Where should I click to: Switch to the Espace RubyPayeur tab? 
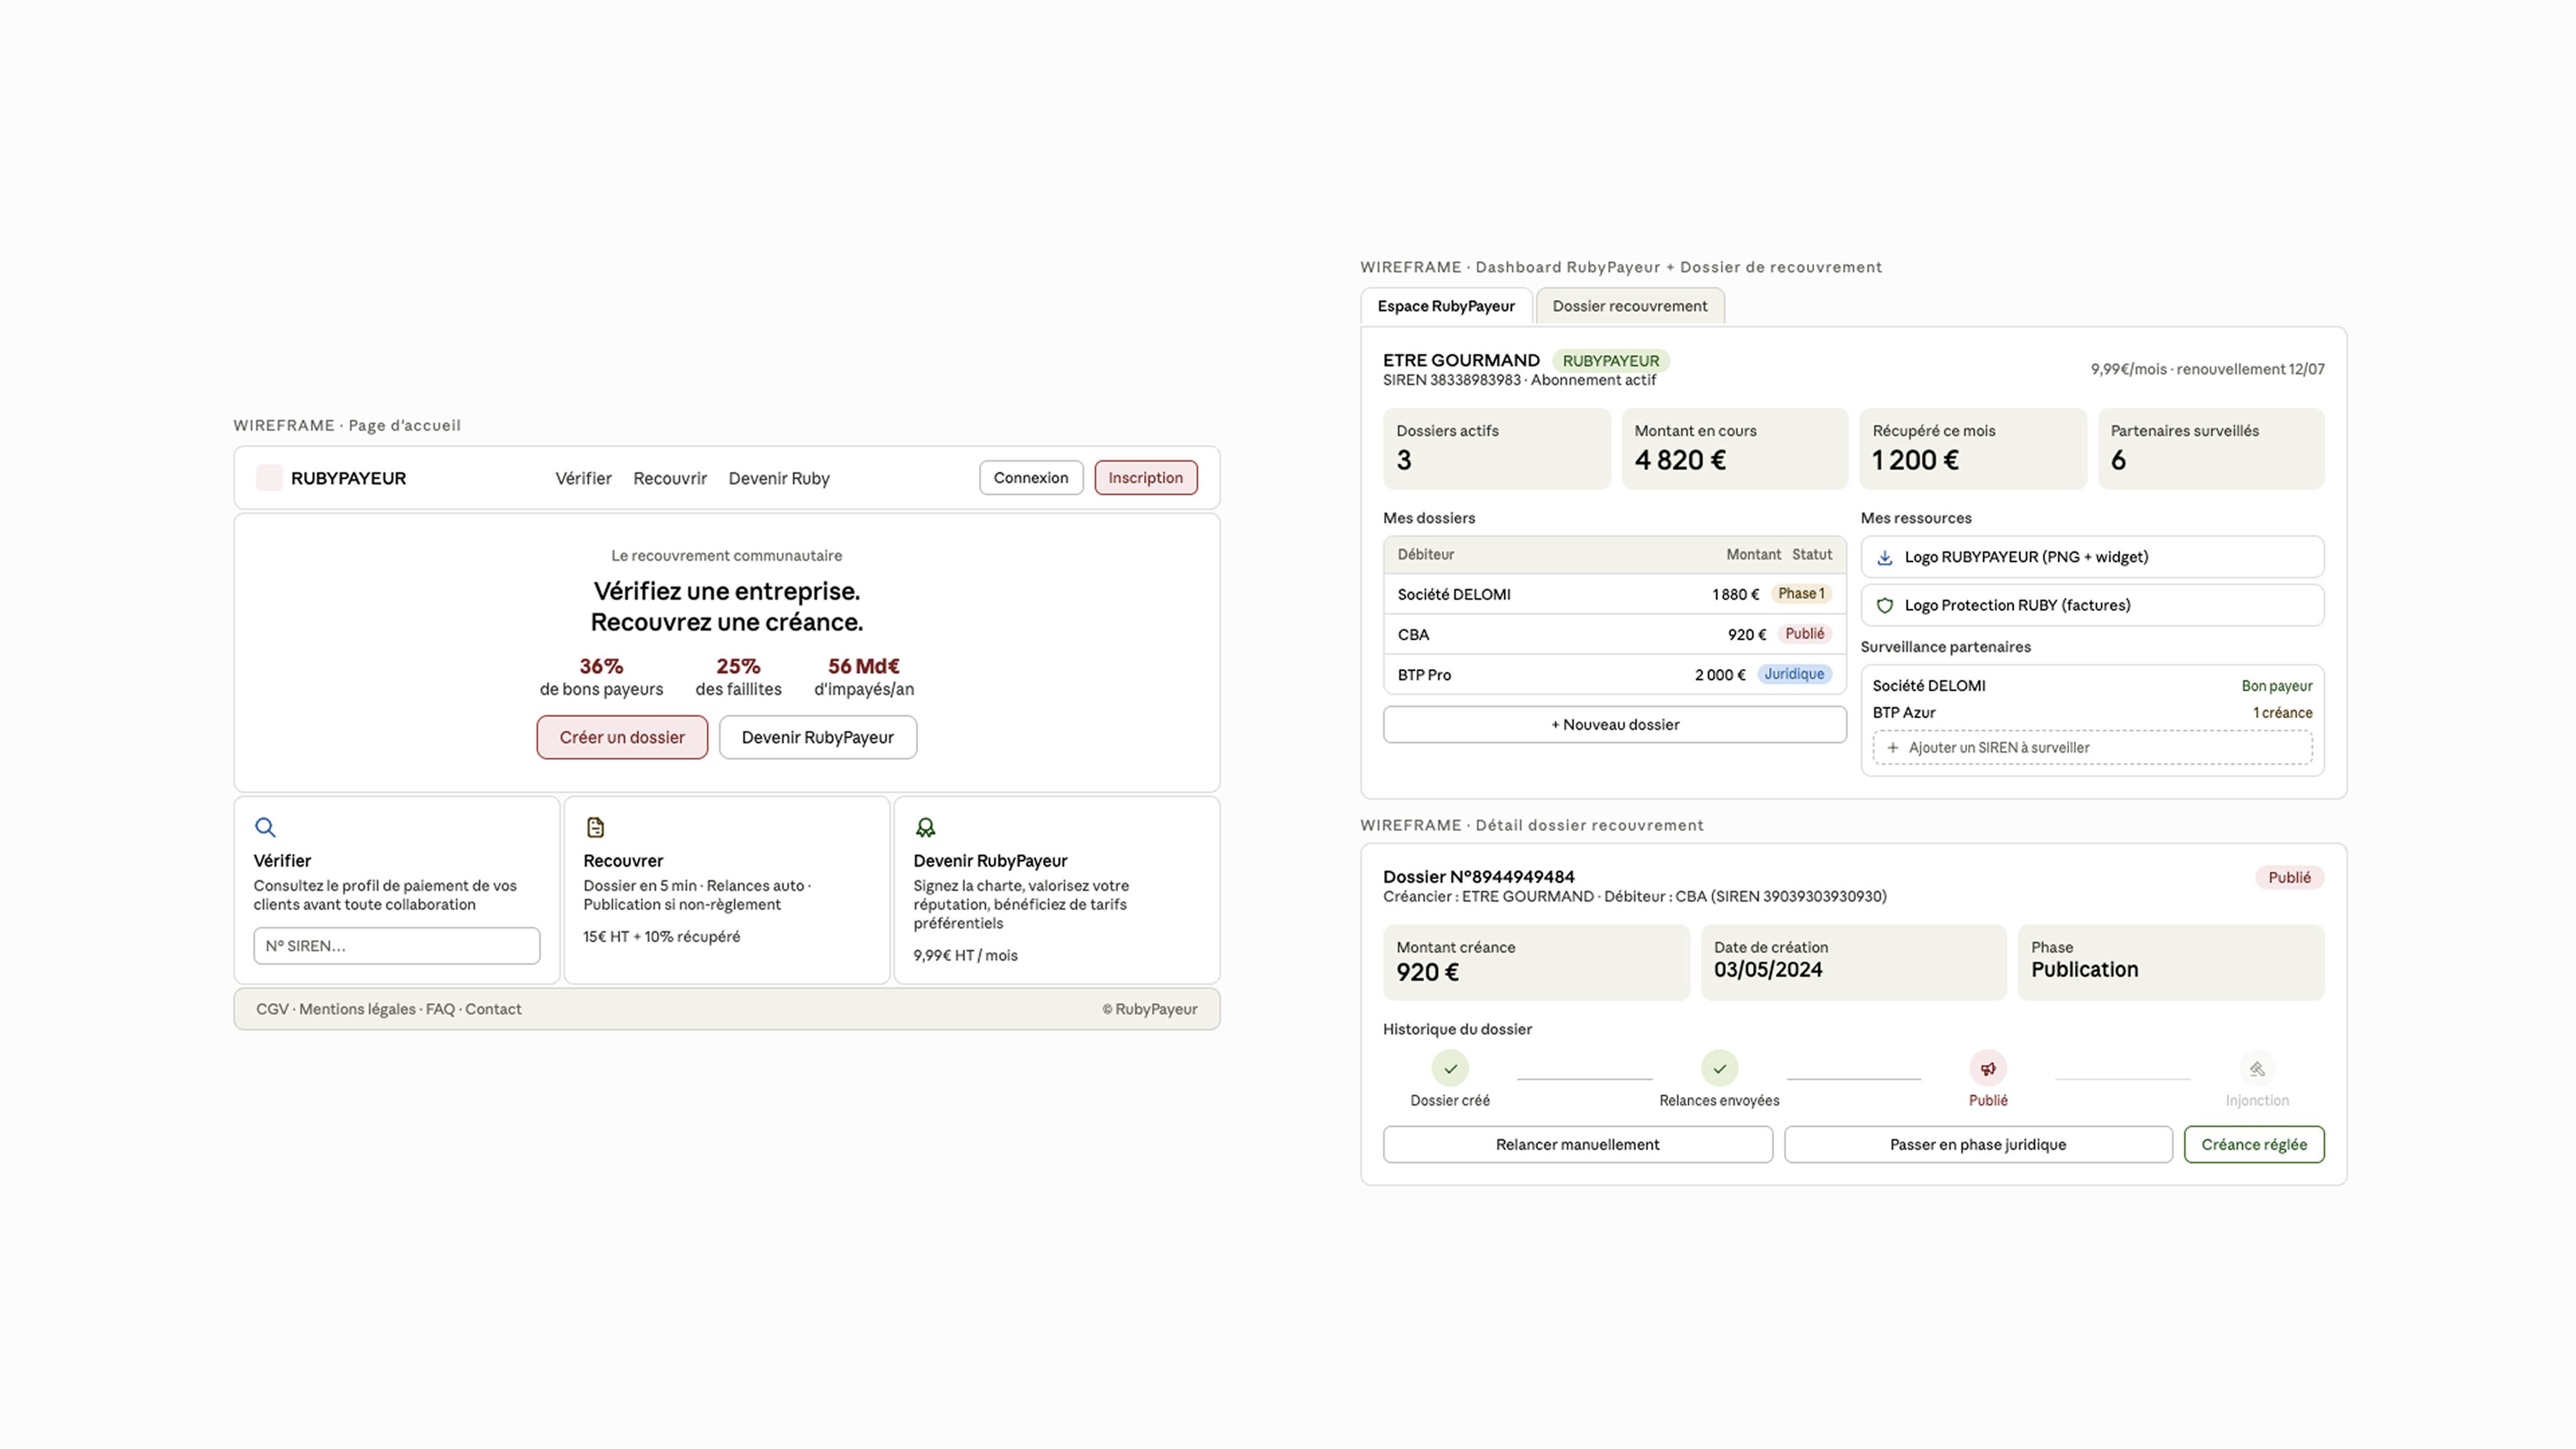click(x=1446, y=306)
